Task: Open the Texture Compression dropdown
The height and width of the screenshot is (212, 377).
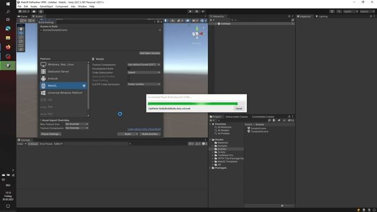Action: pos(144,65)
